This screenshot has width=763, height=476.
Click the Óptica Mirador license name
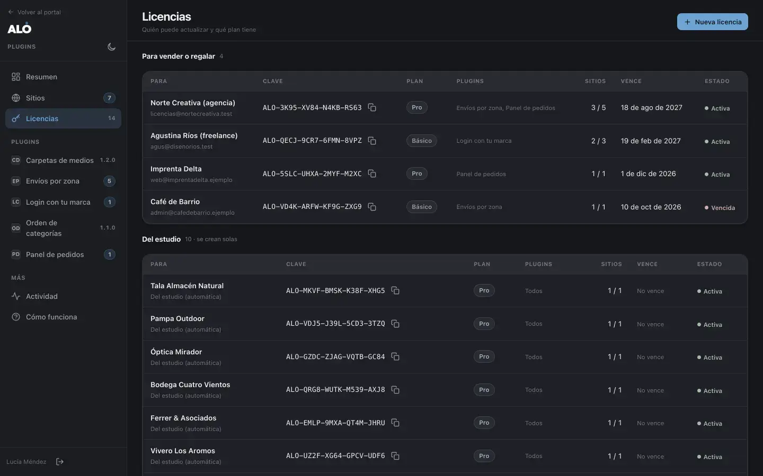coord(176,352)
